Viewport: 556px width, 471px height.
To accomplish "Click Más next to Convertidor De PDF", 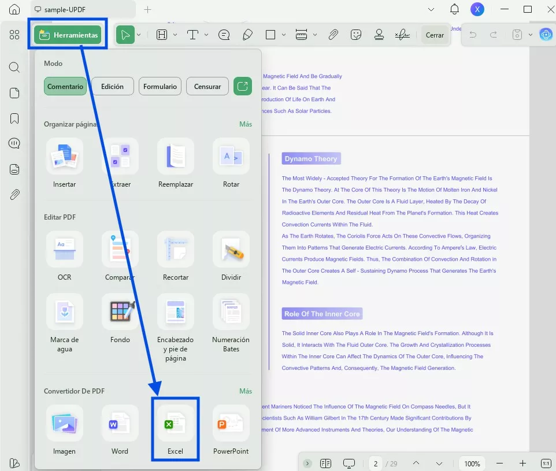I will coord(246,391).
